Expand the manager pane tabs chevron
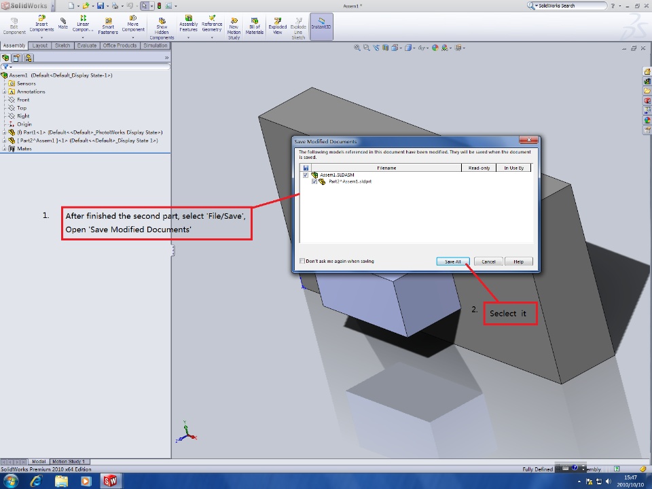The width and height of the screenshot is (652, 489). [167, 58]
